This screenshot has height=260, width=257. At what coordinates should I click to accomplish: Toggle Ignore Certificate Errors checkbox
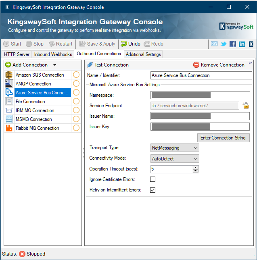click(153, 179)
